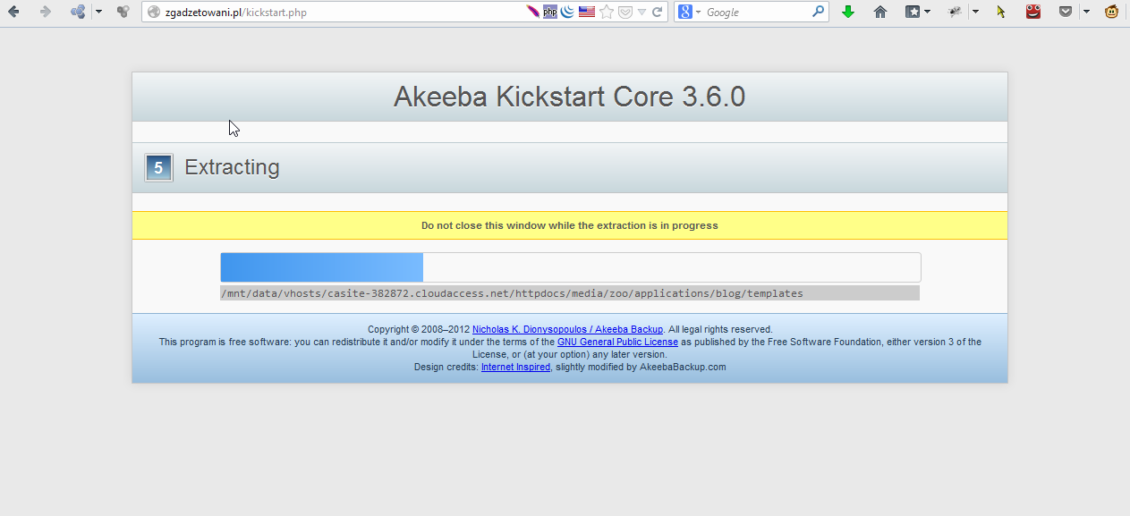Open the dropdown beside the Pocket button
This screenshot has width=1130, height=516.
tap(1086, 12)
